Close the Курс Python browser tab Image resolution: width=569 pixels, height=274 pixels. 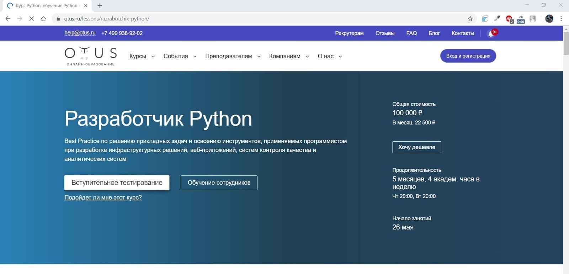click(x=86, y=6)
